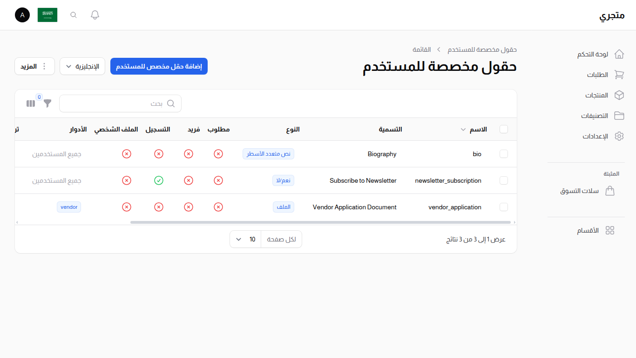The width and height of the screenshot is (636, 358).
Task: Toggle التسجيل status for newsletter_subscription
Action: click(158, 180)
